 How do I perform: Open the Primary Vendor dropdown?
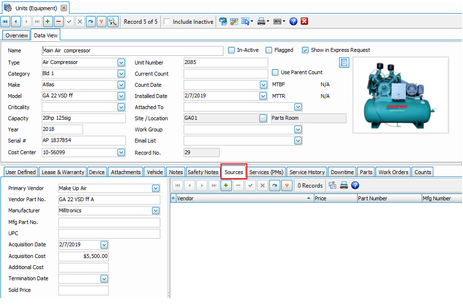(x=155, y=188)
